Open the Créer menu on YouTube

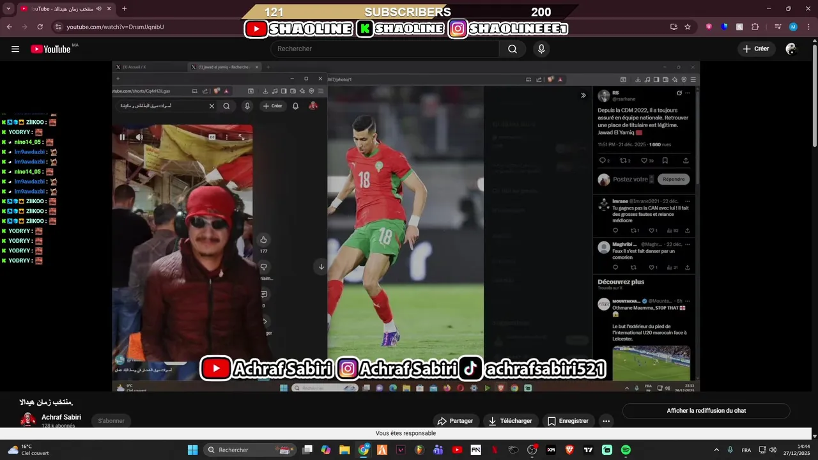click(756, 49)
